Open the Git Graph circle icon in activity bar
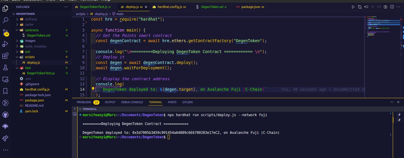The width and height of the screenshot is (404, 158). 5,103
